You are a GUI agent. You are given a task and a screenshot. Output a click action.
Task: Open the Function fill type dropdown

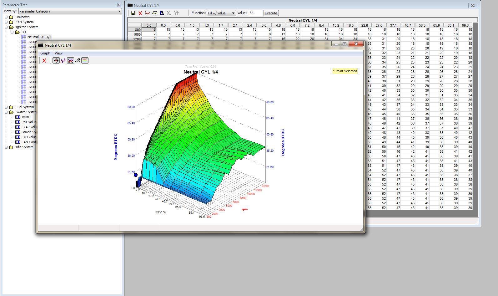tap(221, 13)
